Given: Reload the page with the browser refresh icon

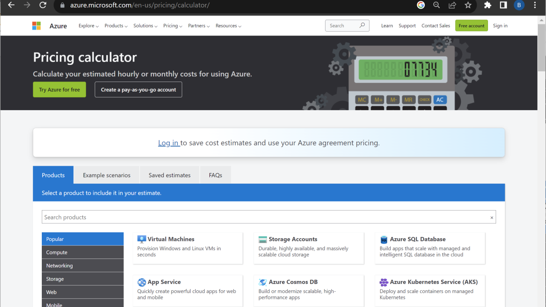Looking at the screenshot, I should (x=43, y=6).
